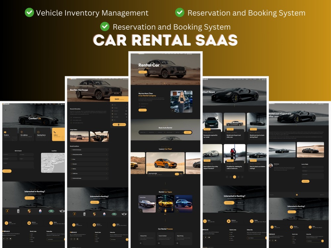Viewport: 331px width, 248px height.
Task: Click the clock icon in Opening Hours card
Action: pos(38,132)
